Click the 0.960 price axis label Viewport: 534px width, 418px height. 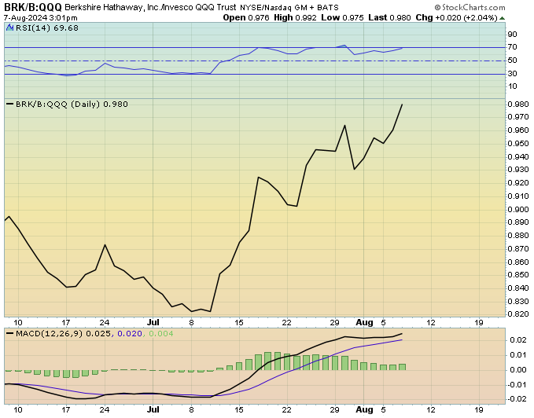click(518, 130)
